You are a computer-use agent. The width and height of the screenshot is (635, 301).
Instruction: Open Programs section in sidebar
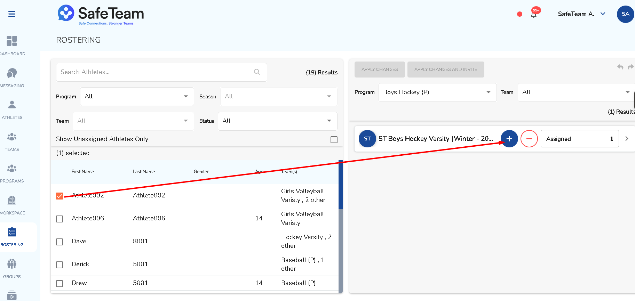coord(12,173)
